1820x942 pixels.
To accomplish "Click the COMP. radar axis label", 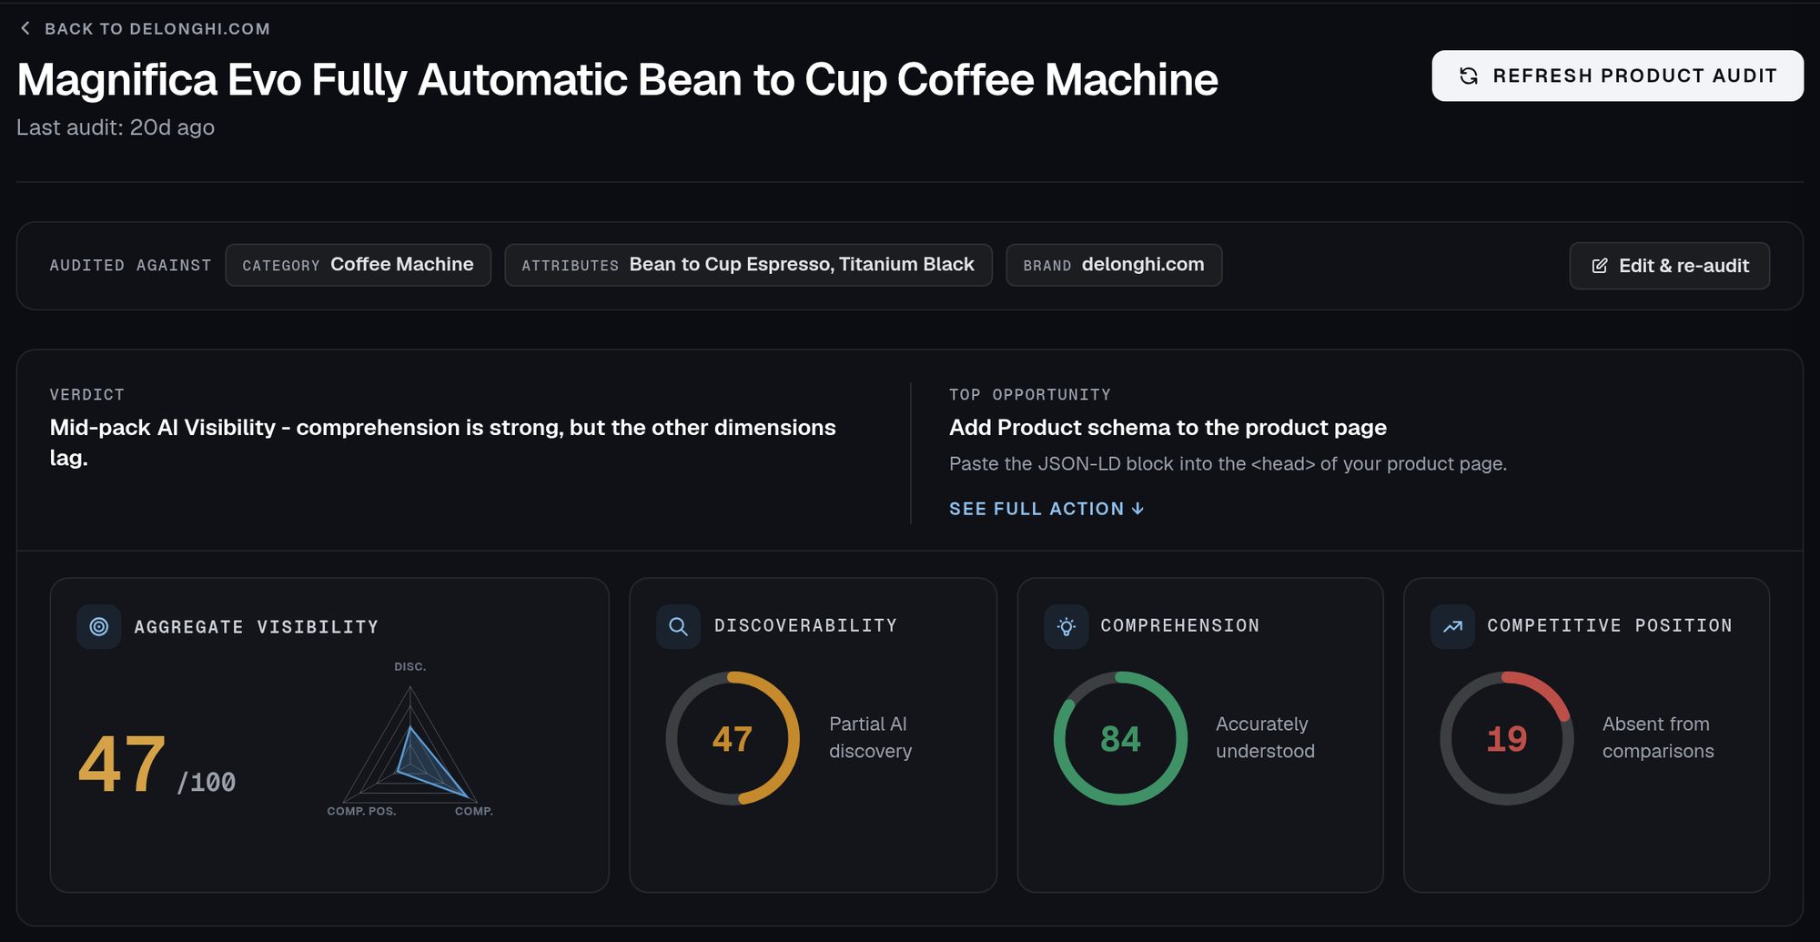I will point(474,811).
